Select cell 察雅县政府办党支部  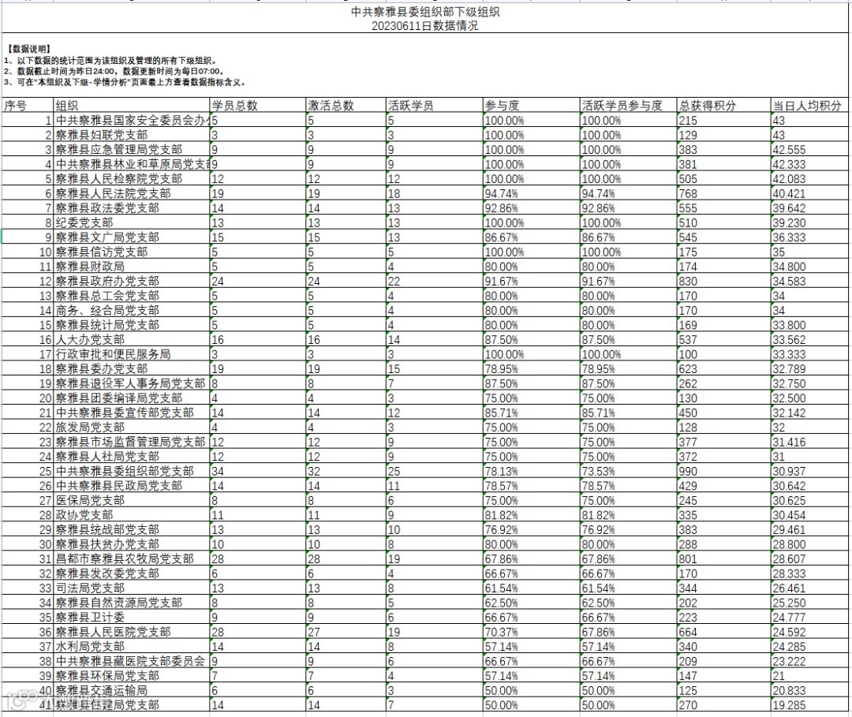tap(132, 282)
